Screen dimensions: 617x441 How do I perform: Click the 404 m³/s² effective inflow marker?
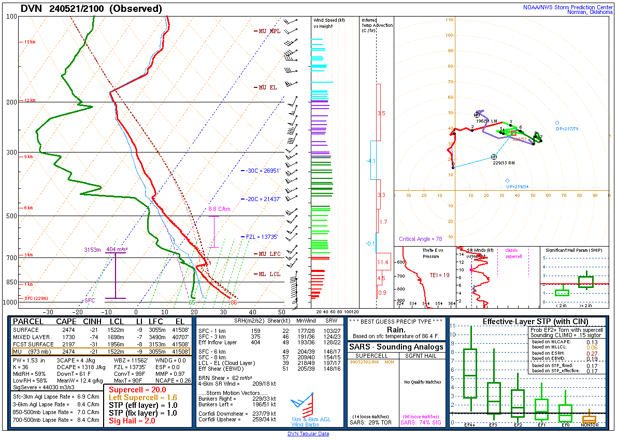[115, 248]
